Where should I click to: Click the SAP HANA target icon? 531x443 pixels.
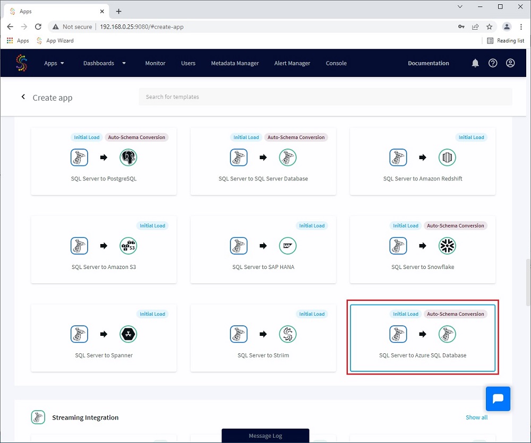pyautogui.click(x=287, y=246)
